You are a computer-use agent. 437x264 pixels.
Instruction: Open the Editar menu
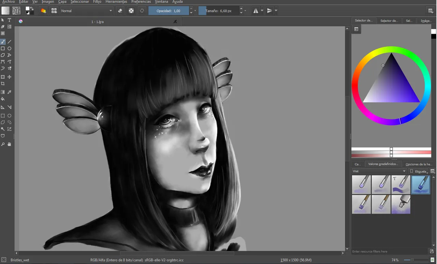click(24, 2)
